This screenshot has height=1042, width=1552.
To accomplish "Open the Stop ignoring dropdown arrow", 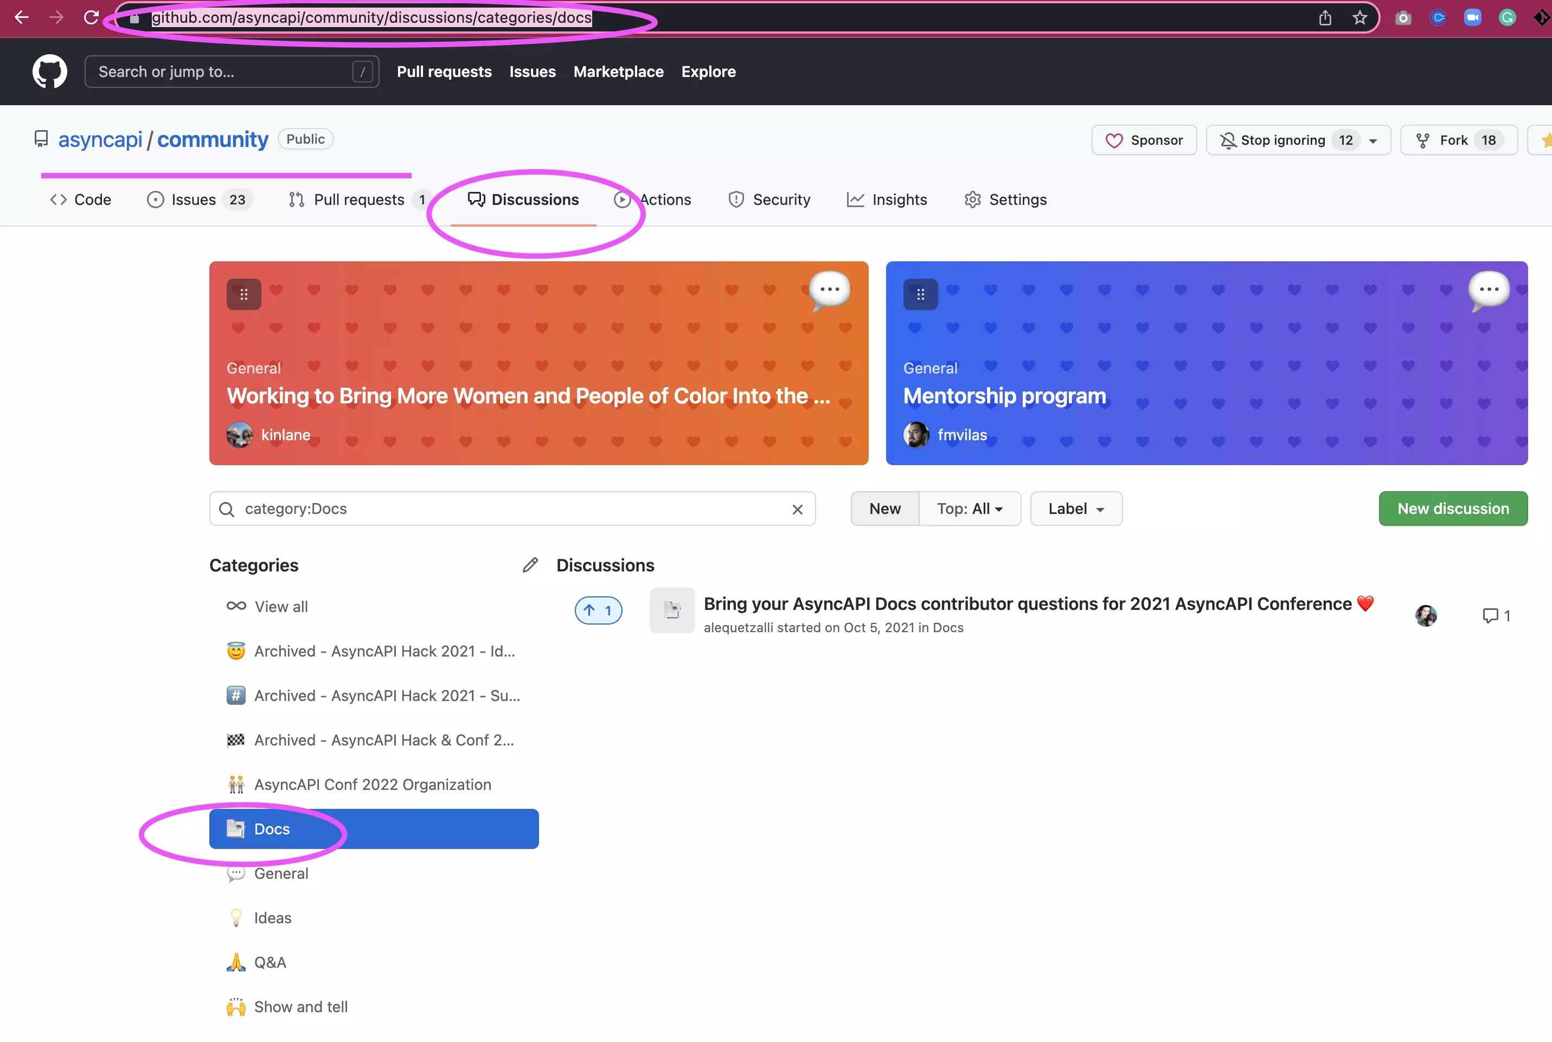I will 1373,140.
